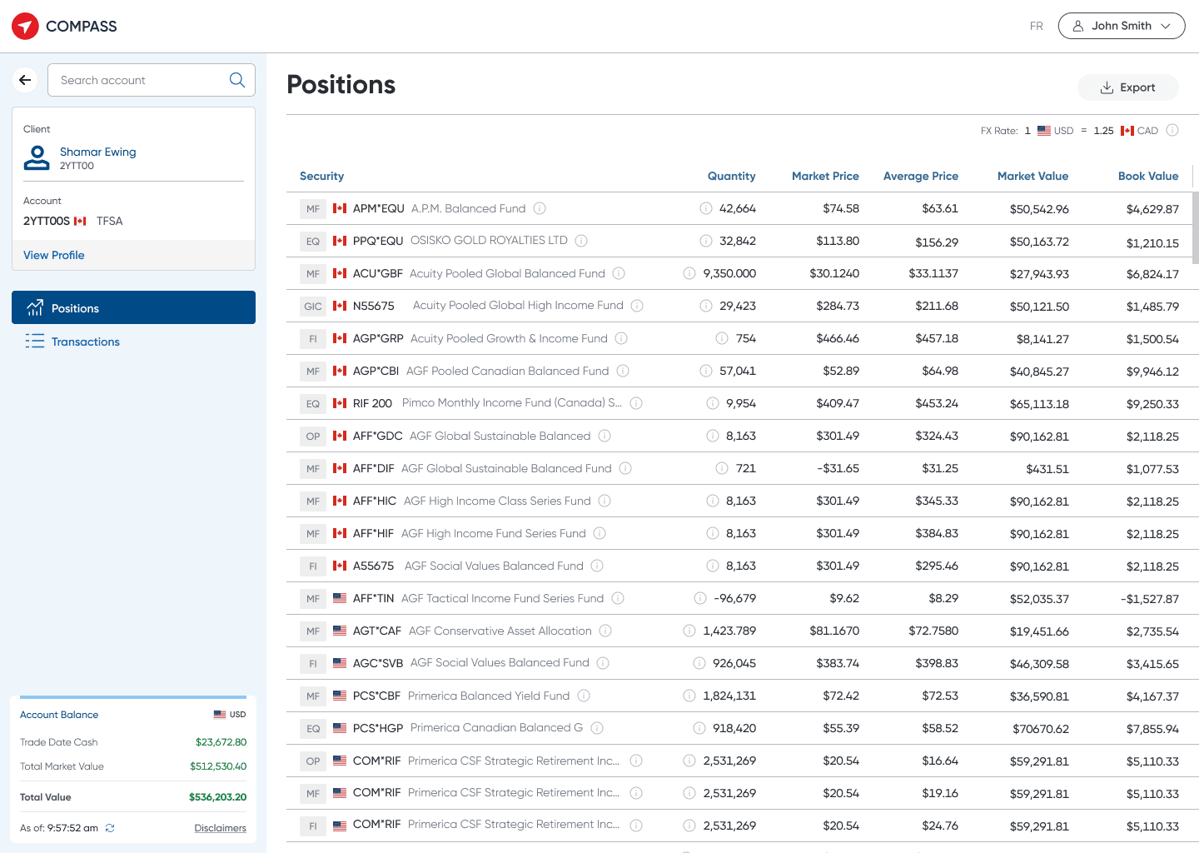Open the John Smith user dropdown

click(x=1122, y=26)
